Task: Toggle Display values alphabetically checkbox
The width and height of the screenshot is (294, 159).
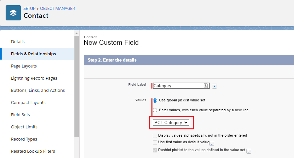Action: [x=155, y=136]
